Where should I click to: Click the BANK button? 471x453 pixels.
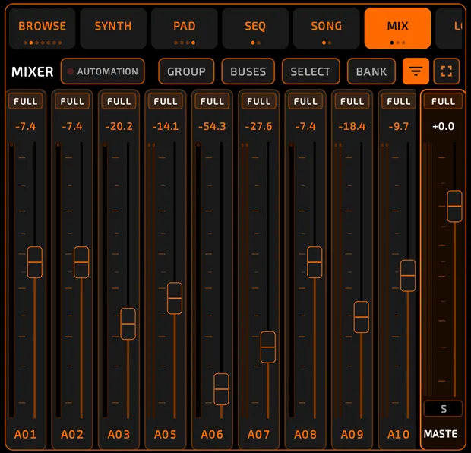click(371, 71)
